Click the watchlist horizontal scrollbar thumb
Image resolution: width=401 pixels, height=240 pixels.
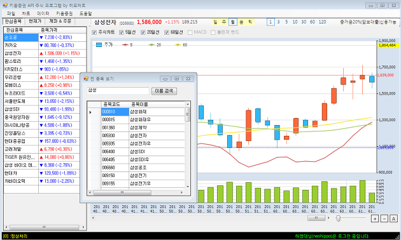pos(44,227)
